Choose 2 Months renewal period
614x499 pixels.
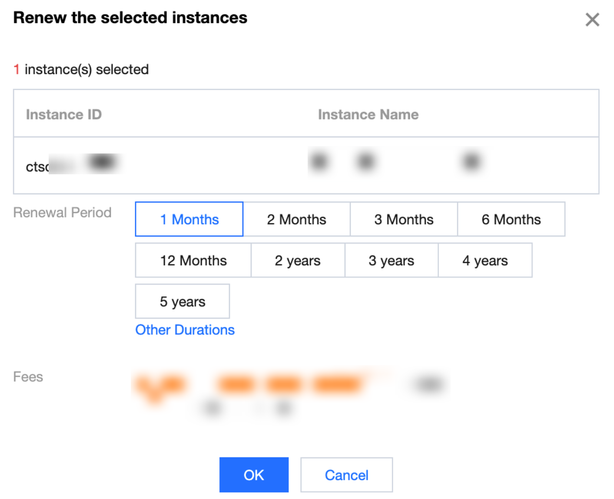point(296,220)
